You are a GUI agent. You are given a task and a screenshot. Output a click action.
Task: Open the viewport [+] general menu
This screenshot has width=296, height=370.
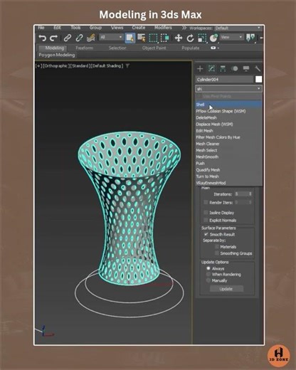(x=38, y=65)
